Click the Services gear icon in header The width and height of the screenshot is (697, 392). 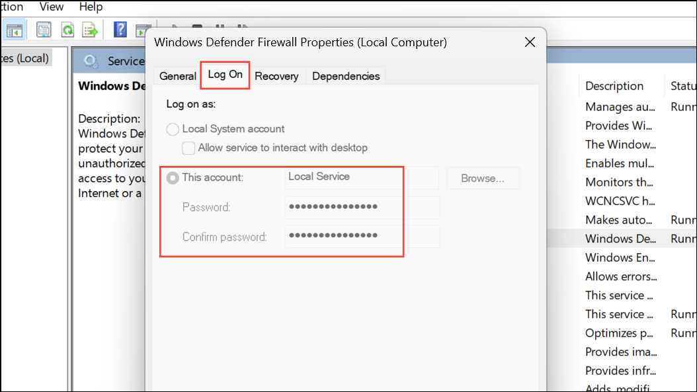point(91,61)
